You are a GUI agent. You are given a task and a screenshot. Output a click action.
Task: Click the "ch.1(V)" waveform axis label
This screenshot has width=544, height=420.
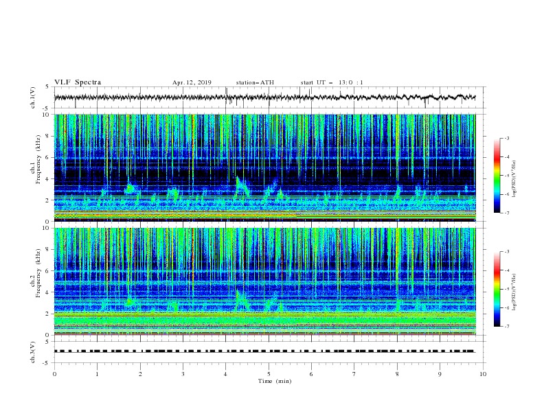(33, 97)
